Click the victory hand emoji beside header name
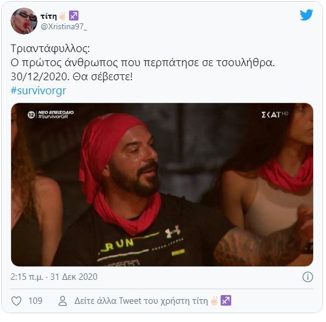The width and height of the screenshot is (326, 322). click(x=63, y=16)
